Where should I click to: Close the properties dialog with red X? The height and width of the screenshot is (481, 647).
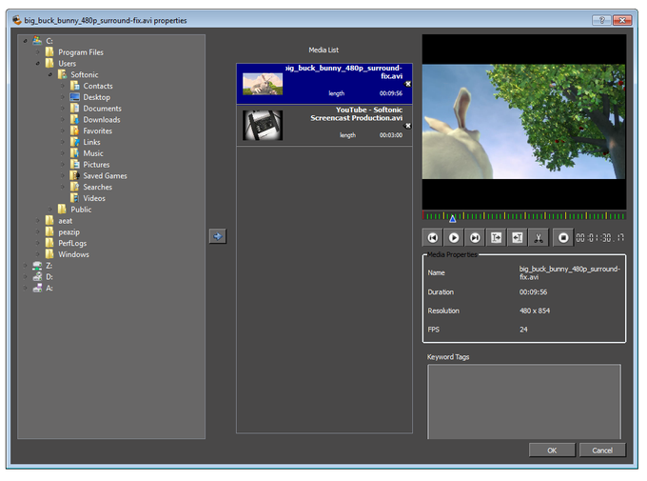622,20
